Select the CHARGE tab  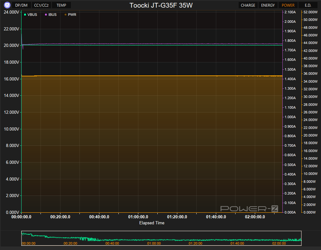point(248,5)
